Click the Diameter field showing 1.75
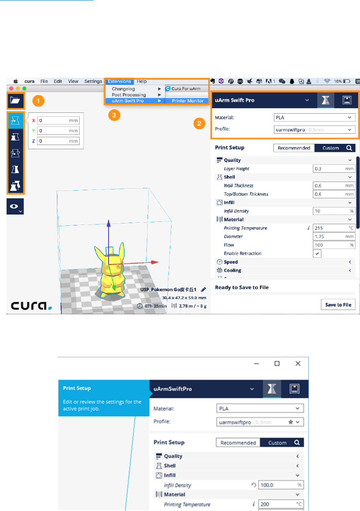The image size is (360, 511). pyautogui.click(x=334, y=237)
